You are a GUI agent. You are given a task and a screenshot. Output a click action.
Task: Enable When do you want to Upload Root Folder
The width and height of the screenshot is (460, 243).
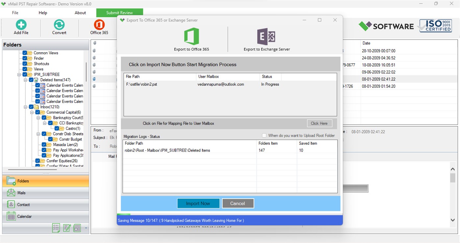coord(264,135)
